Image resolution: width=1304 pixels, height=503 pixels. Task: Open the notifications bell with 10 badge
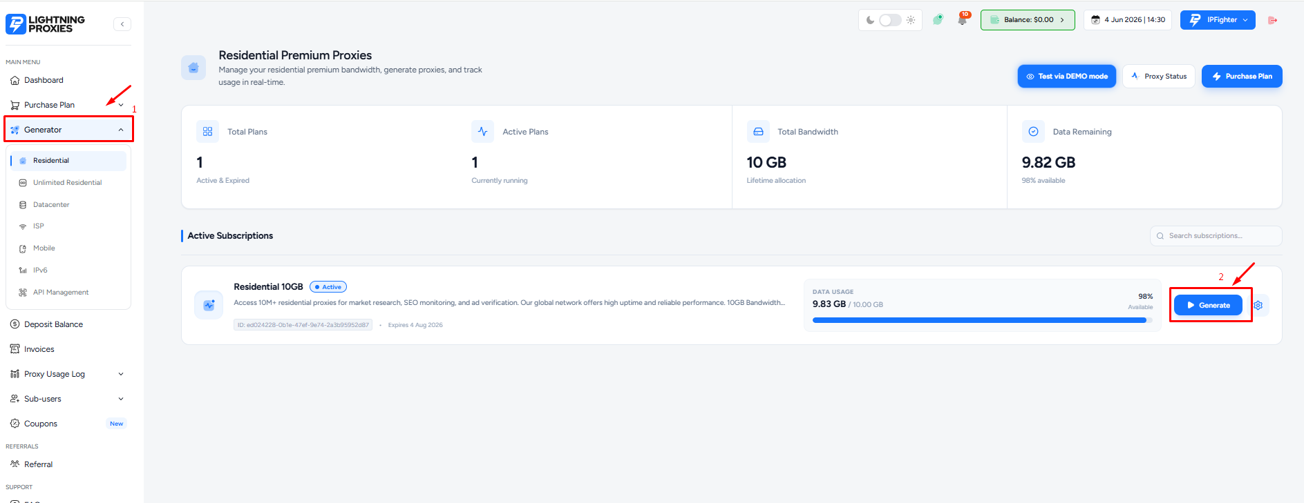963,19
